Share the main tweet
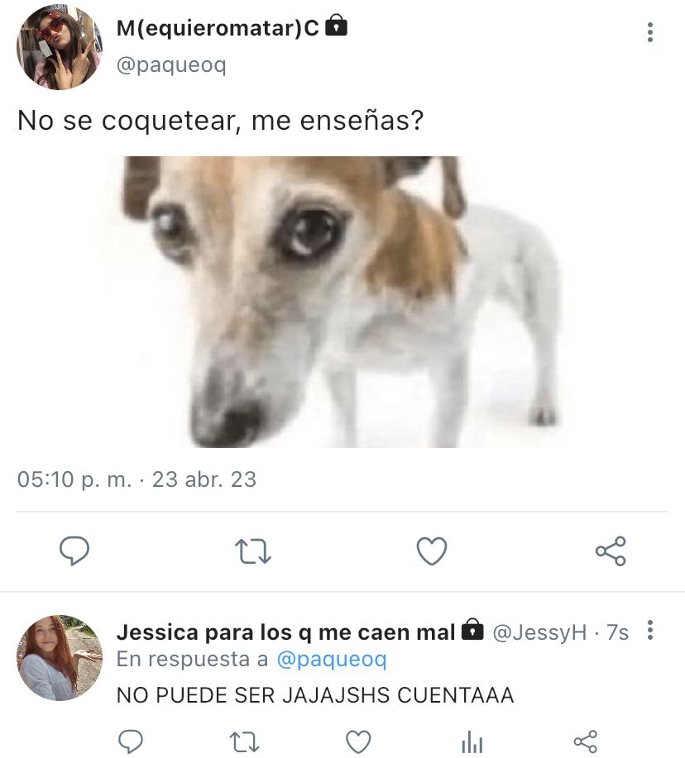 [x=611, y=551]
